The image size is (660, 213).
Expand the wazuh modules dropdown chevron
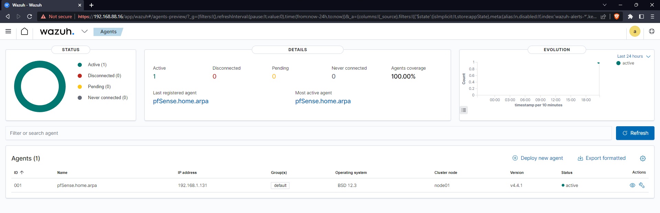(85, 31)
